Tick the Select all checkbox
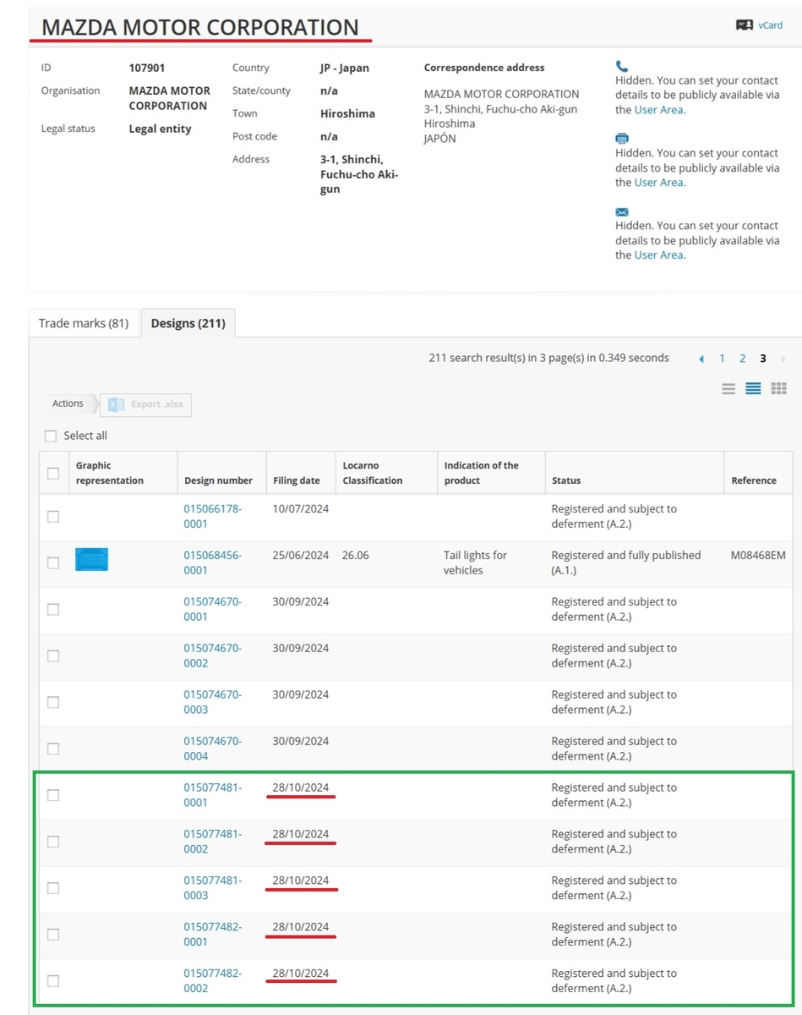The height and width of the screenshot is (1015, 802). (x=51, y=436)
